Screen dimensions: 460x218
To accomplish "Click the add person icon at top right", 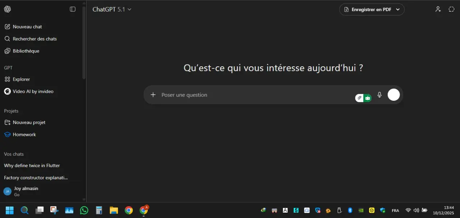I will [x=438, y=9].
